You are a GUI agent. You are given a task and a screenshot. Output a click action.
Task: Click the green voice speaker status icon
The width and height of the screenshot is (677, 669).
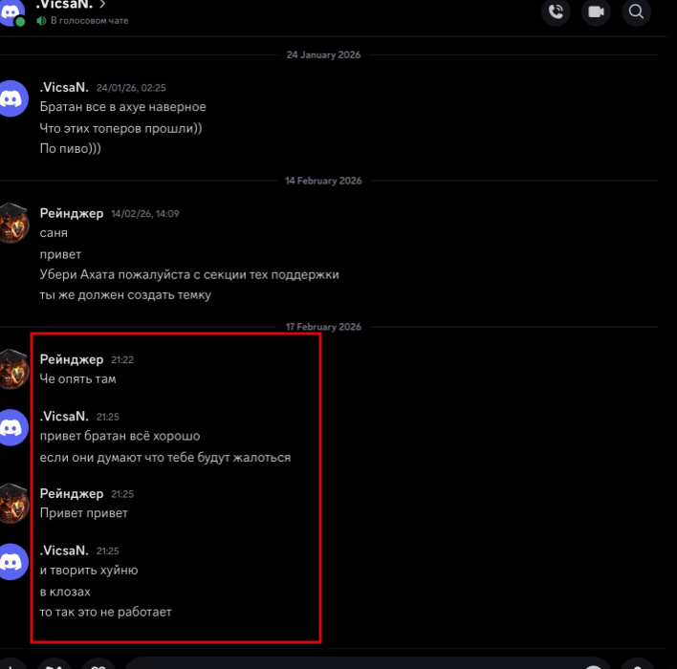(x=41, y=21)
